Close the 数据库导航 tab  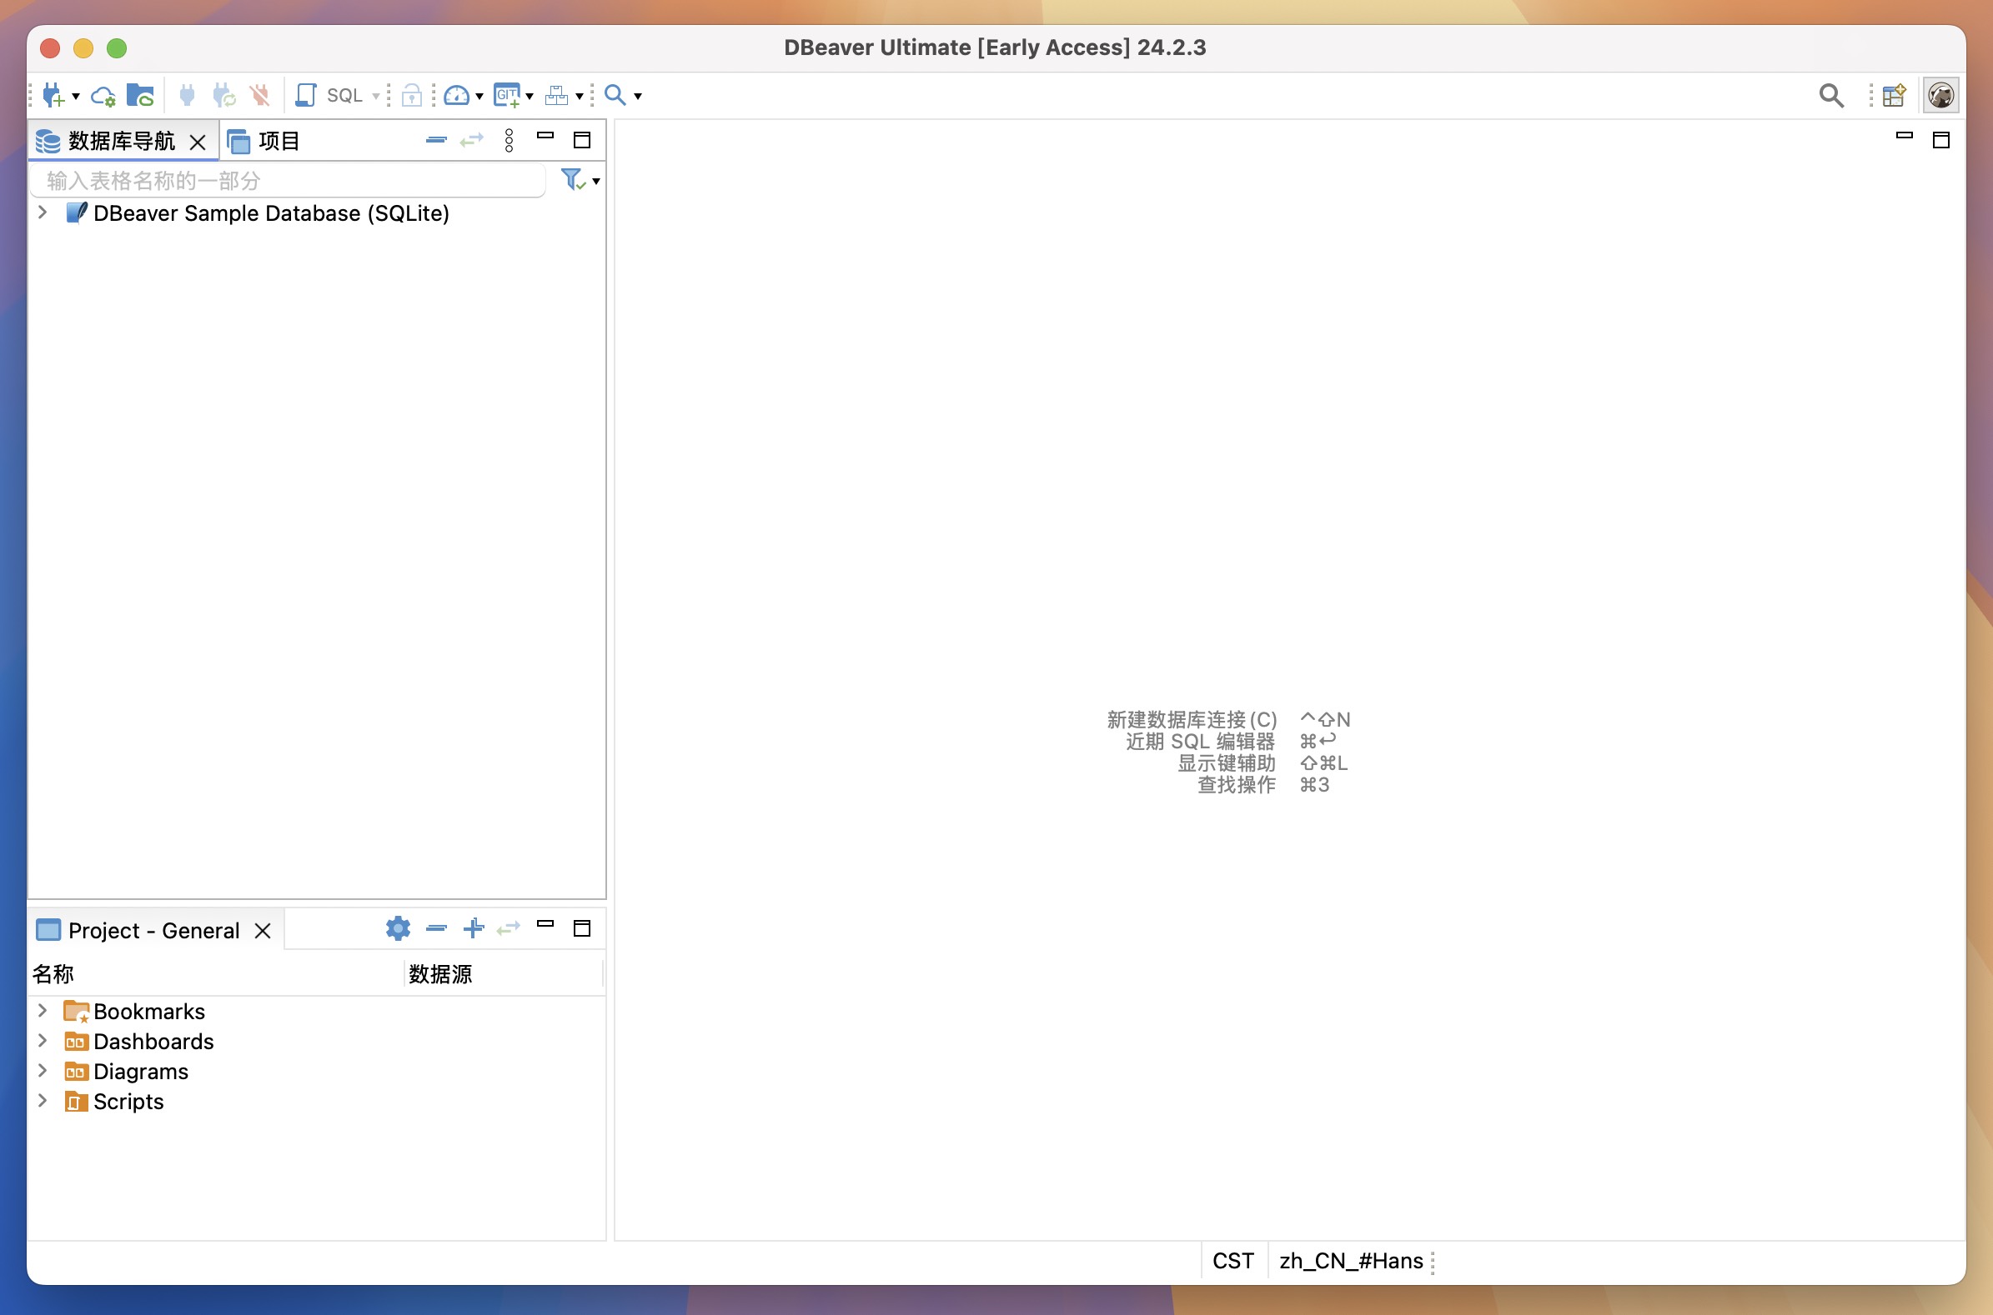point(198,142)
